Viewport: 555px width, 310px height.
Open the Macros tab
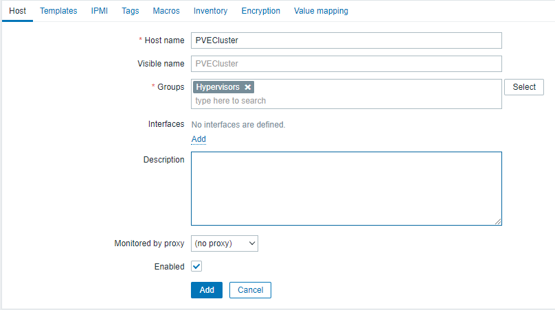[x=166, y=11]
